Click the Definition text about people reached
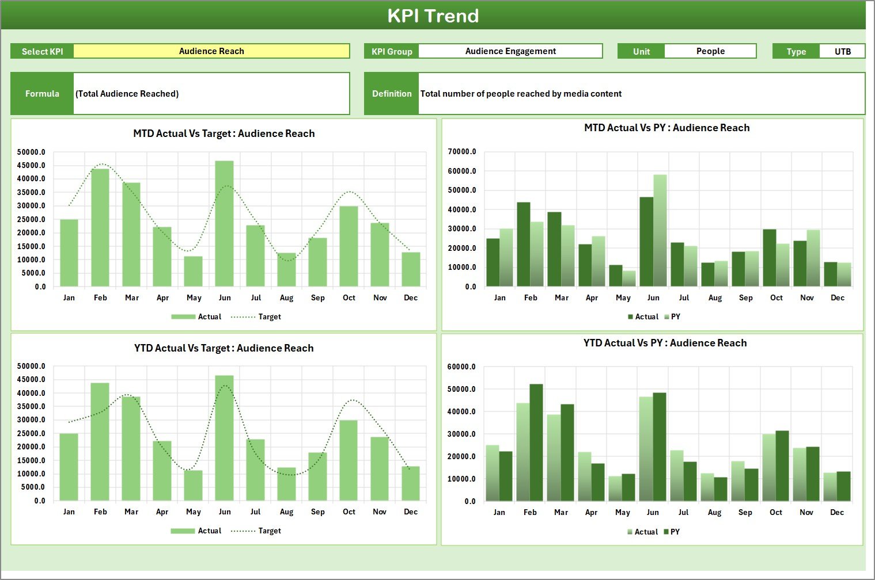The image size is (875, 580). click(x=521, y=93)
